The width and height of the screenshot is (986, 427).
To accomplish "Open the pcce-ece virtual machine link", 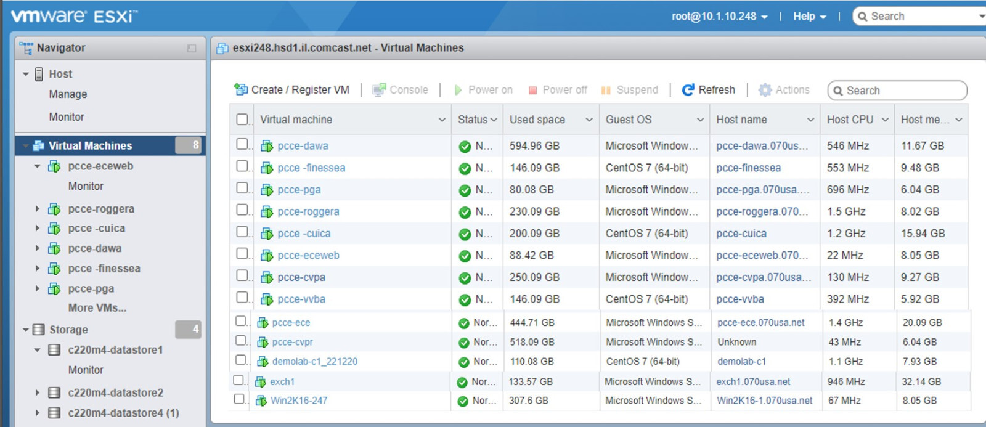I will [291, 323].
